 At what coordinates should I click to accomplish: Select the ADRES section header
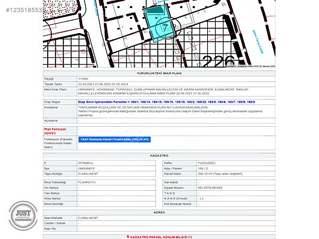point(159,212)
